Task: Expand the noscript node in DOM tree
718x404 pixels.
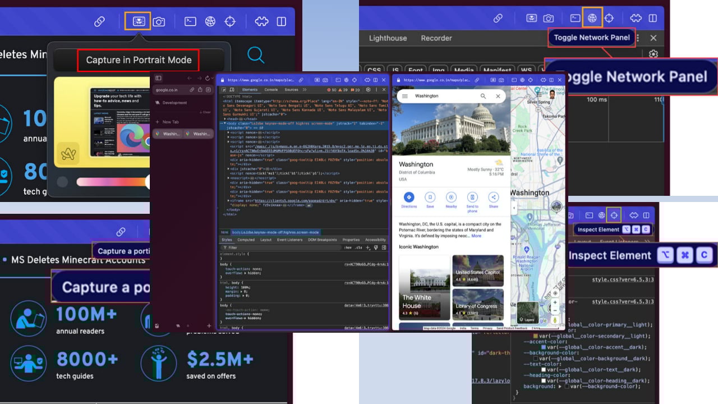Action: [x=229, y=177]
